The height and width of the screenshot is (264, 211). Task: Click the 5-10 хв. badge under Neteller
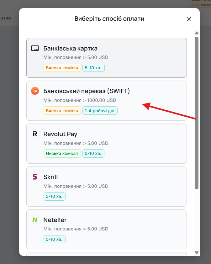[54, 239]
